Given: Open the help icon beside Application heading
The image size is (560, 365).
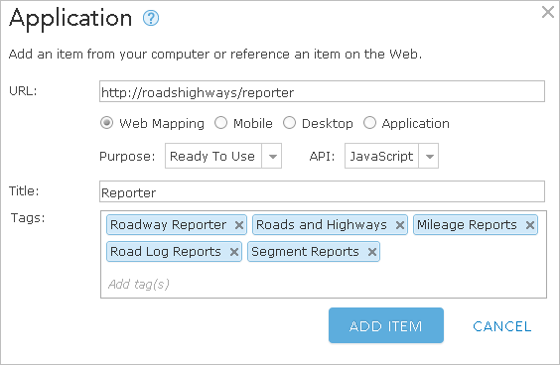Looking at the screenshot, I should [x=151, y=18].
